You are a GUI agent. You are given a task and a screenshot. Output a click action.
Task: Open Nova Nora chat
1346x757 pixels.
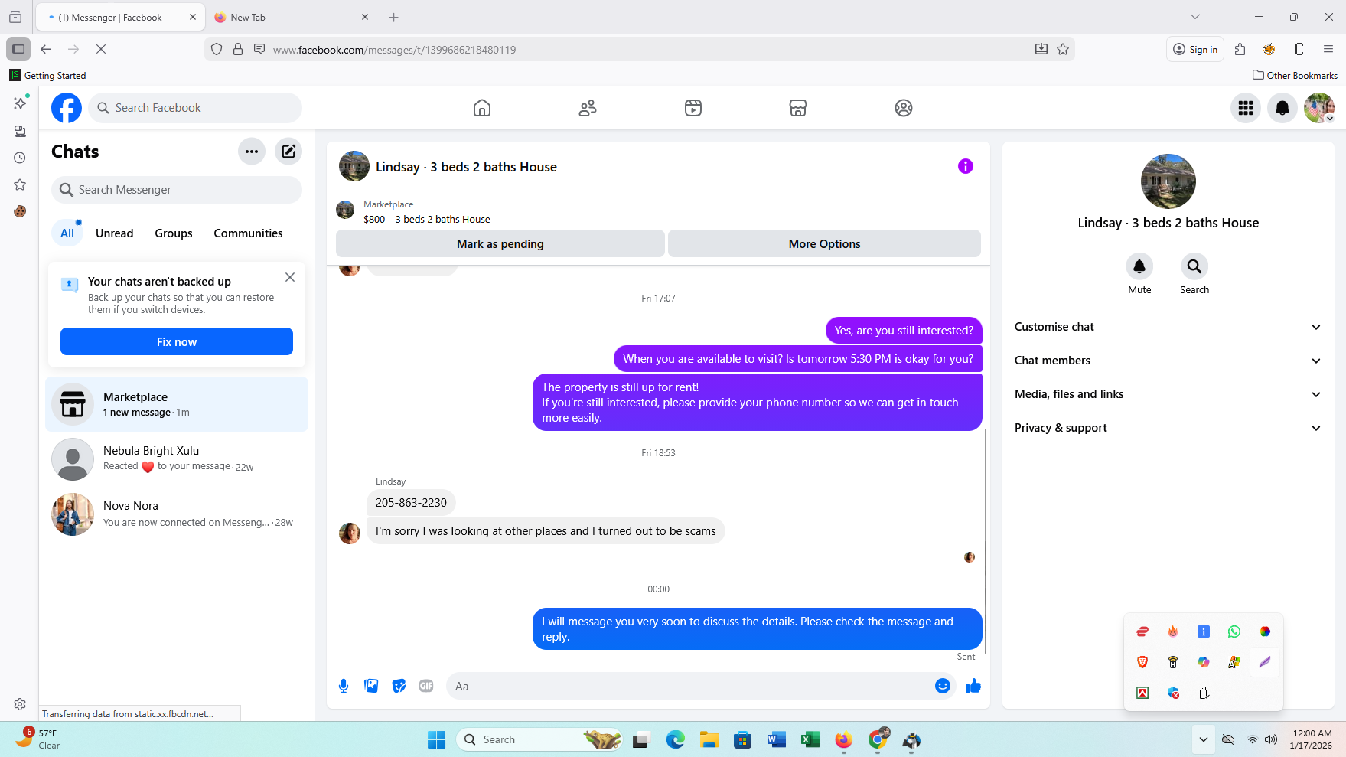(x=177, y=514)
